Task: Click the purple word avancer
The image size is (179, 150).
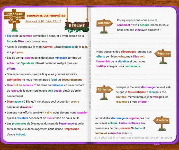Action: (28, 107)
